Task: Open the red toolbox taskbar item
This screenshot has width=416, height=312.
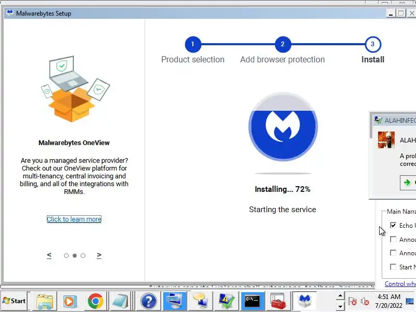Action: pyautogui.click(x=278, y=301)
